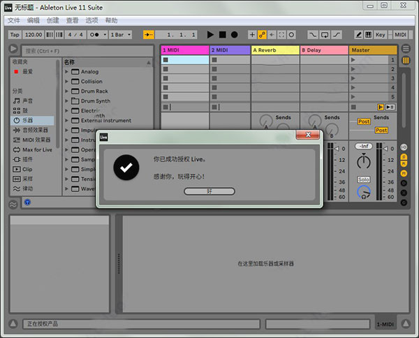Image resolution: width=419 pixels, height=338 pixels.
Task: Select the 最爱 favorites collection
Action: (x=33, y=71)
